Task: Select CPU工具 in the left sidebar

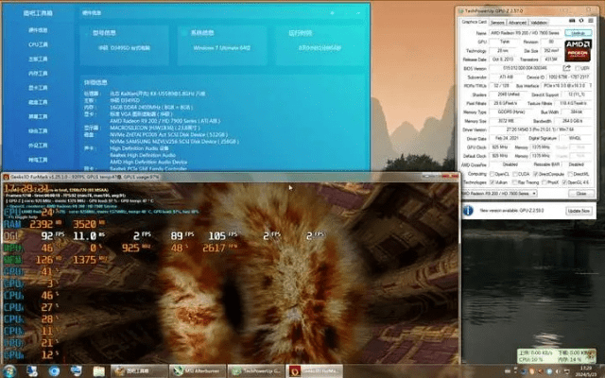Action: coord(40,43)
